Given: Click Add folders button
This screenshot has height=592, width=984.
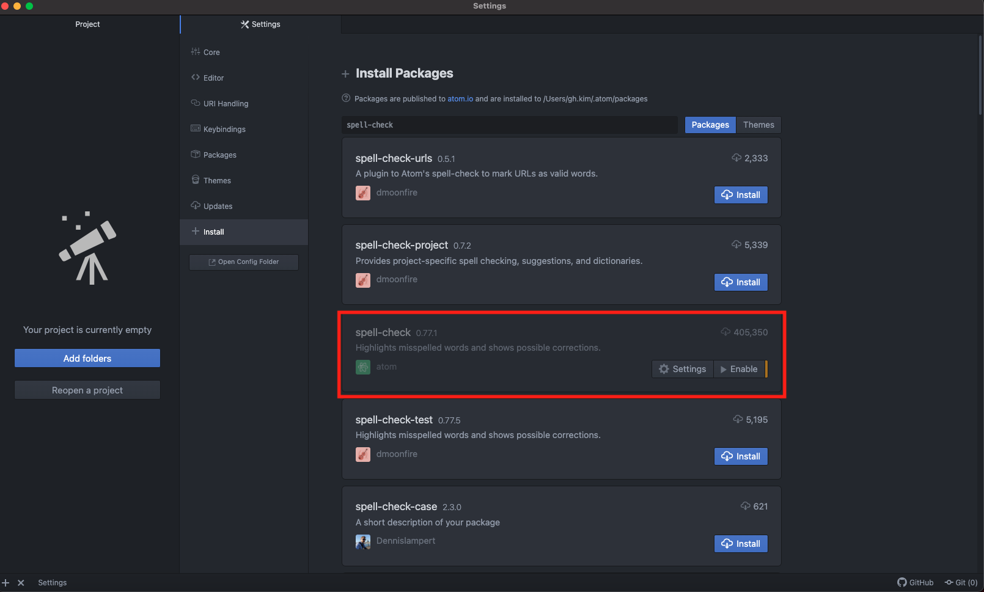Looking at the screenshot, I should 87,358.
